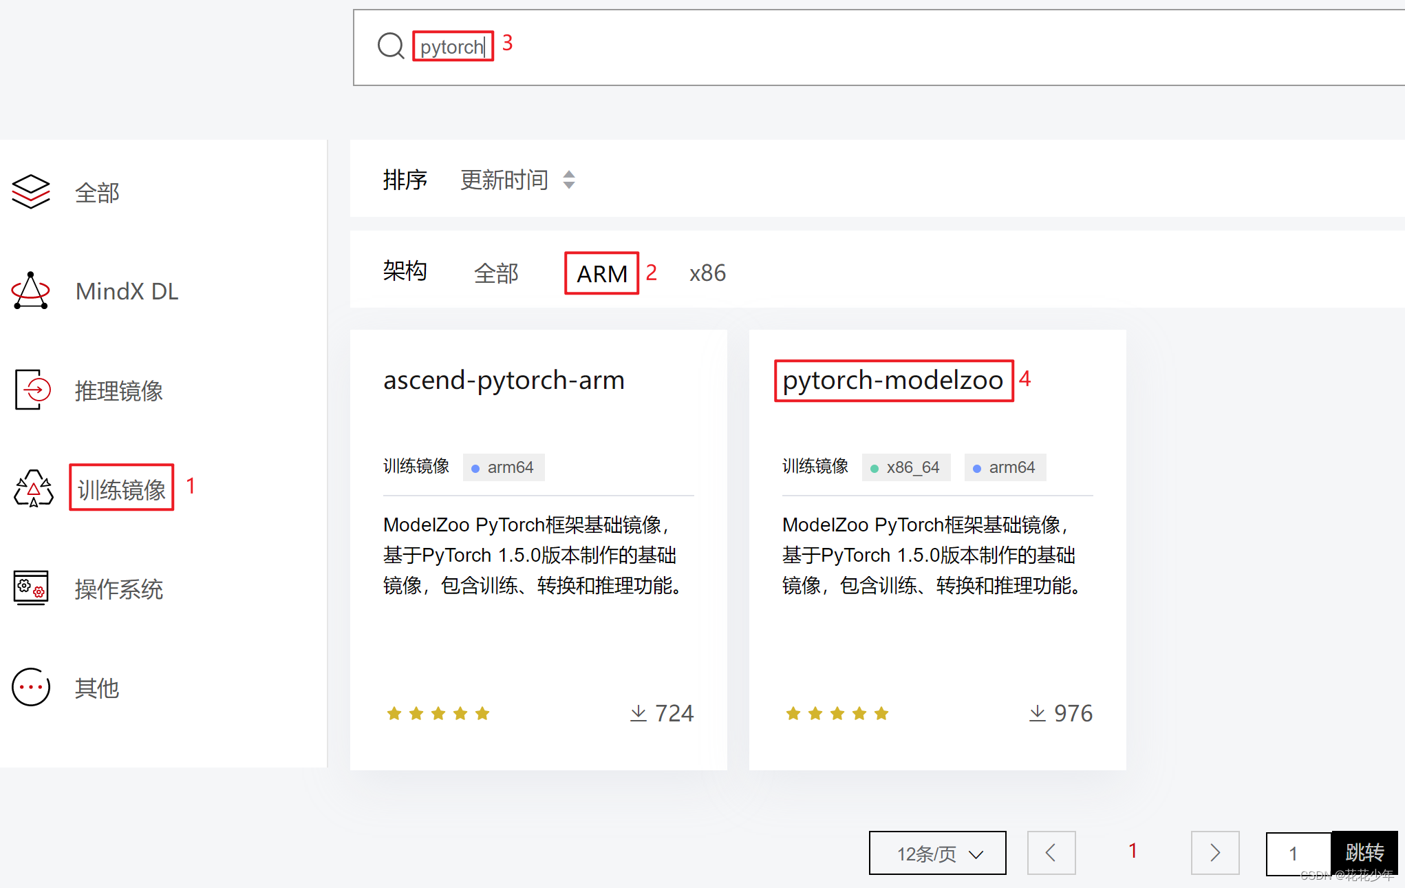Viewport: 1405px width, 888px height.
Task: Select the x86 architecture filter
Action: click(x=707, y=273)
